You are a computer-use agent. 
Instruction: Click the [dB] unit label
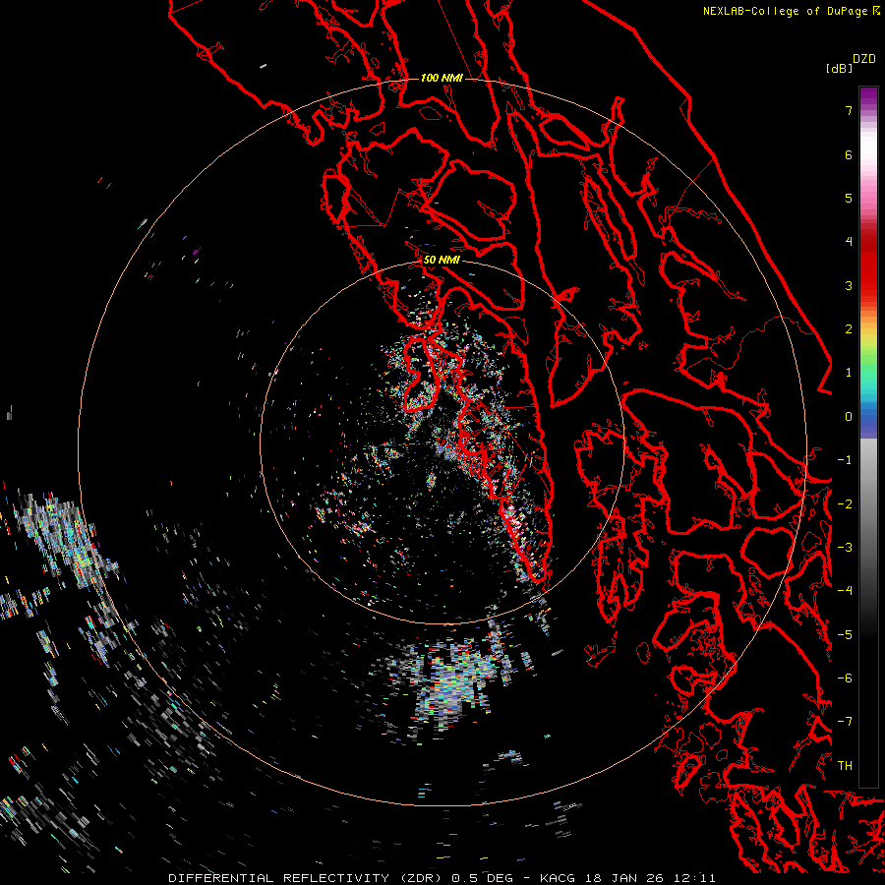[x=840, y=68]
